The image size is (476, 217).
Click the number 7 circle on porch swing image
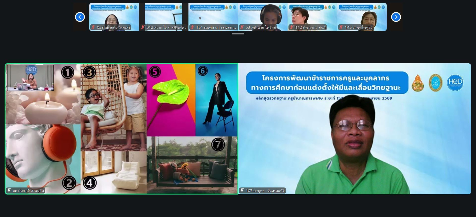click(x=218, y=144)
